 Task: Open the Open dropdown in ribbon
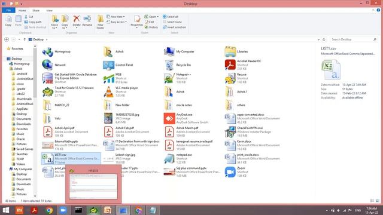151,17
